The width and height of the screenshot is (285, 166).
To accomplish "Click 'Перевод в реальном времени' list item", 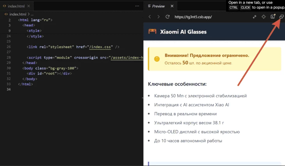I will coord(185,114).
